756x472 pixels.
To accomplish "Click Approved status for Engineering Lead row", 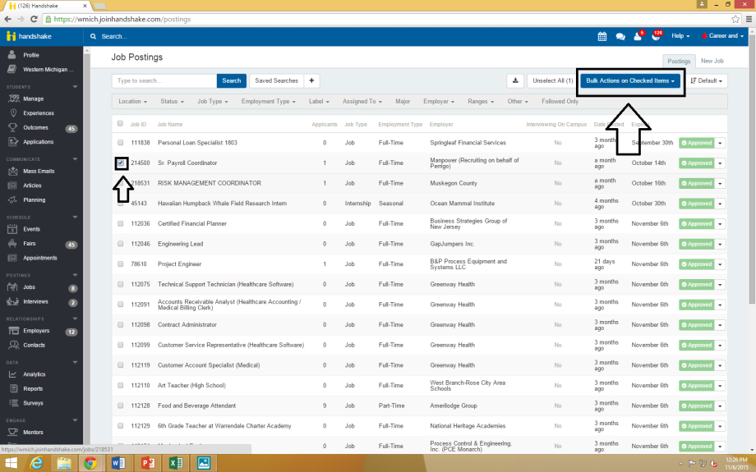I will (x=696, y=244).
